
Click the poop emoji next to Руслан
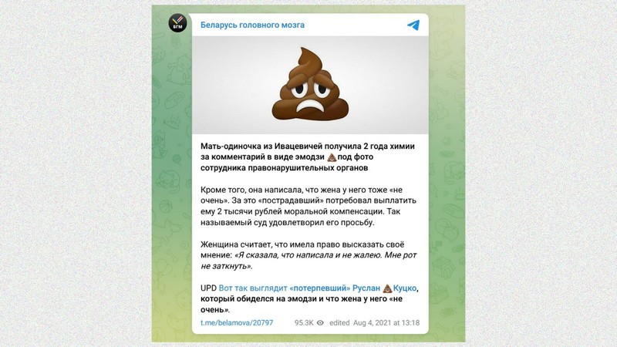point(387,288)
